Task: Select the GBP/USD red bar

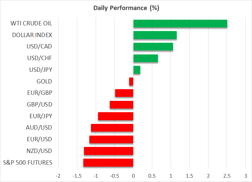Action: click(121, 105)
